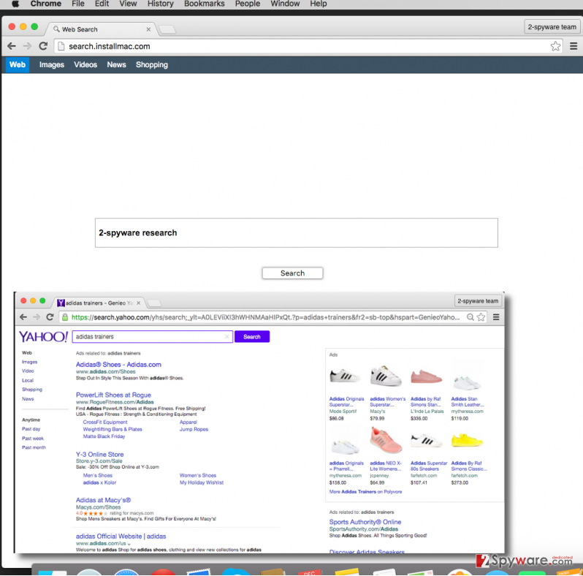Click the zoom magnifier icon in Yahoo address bar
This screenshot has width=583, height=576.
click(x=470, y=317)
